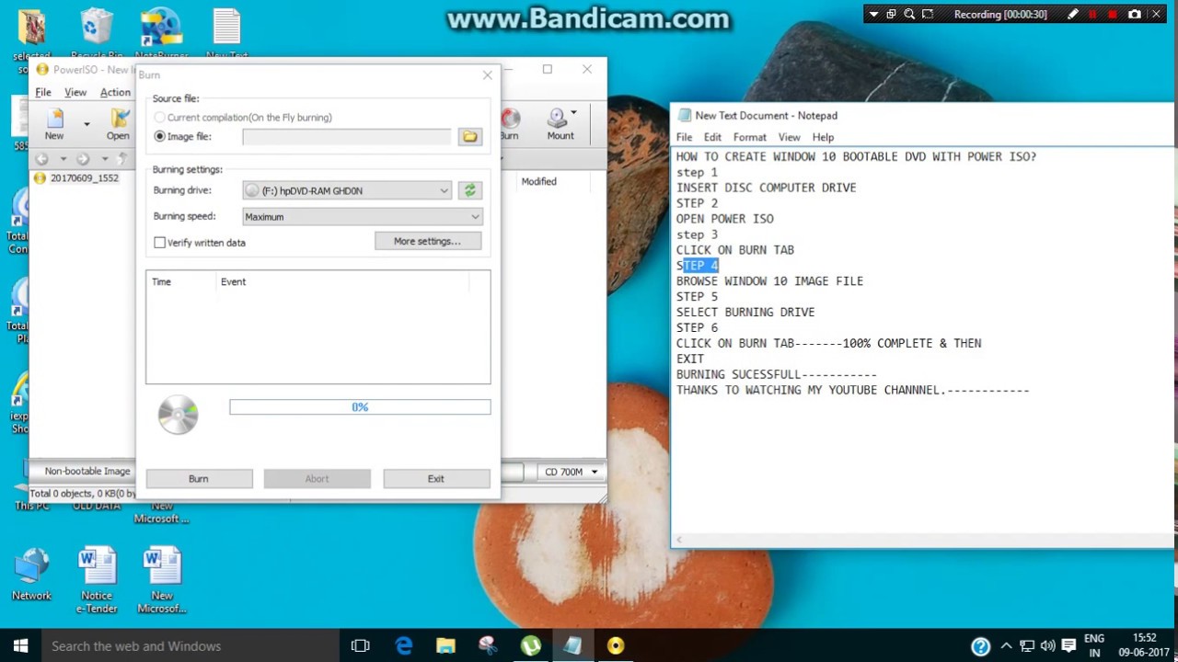Open Notepad View menu
The height and width of the screenshot is (662, 1178).
[x=789, y=137]
